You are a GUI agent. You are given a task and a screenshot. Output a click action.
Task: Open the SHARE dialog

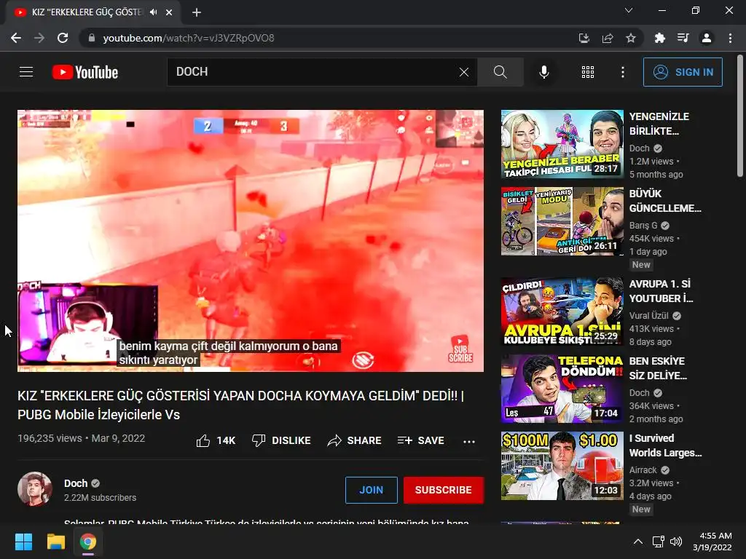coord(355,440)
